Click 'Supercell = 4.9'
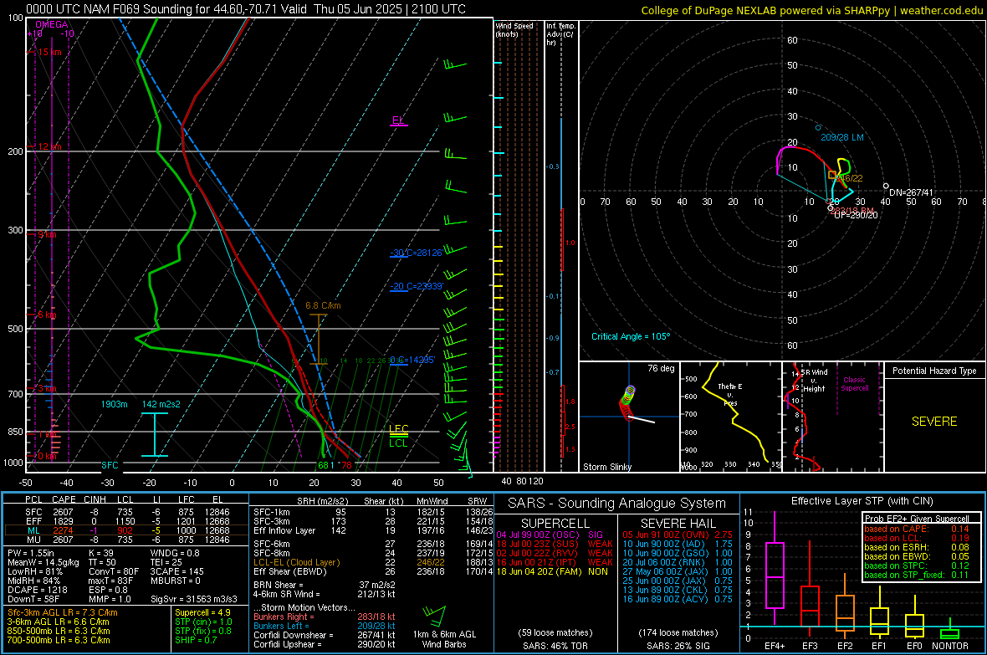987x655 pixels. tap(202, 613)
